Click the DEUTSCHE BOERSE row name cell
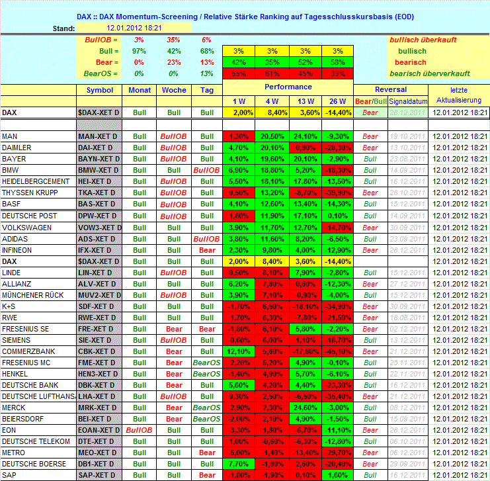490x481 pixels. click(x=38, y=464)
